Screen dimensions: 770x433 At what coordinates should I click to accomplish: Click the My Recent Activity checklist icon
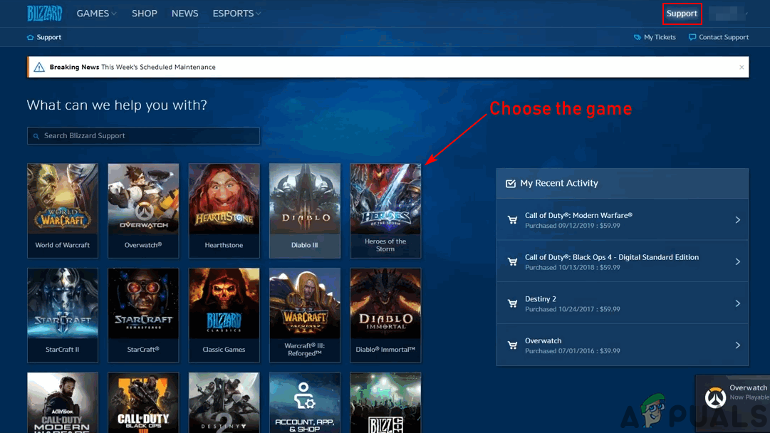point(511,183)
